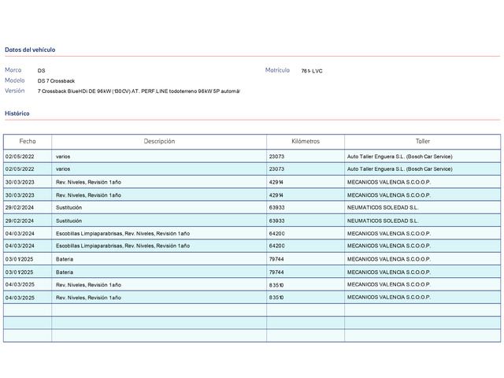Click the 'Datos del vehículo' section heading

coord(30,50)
